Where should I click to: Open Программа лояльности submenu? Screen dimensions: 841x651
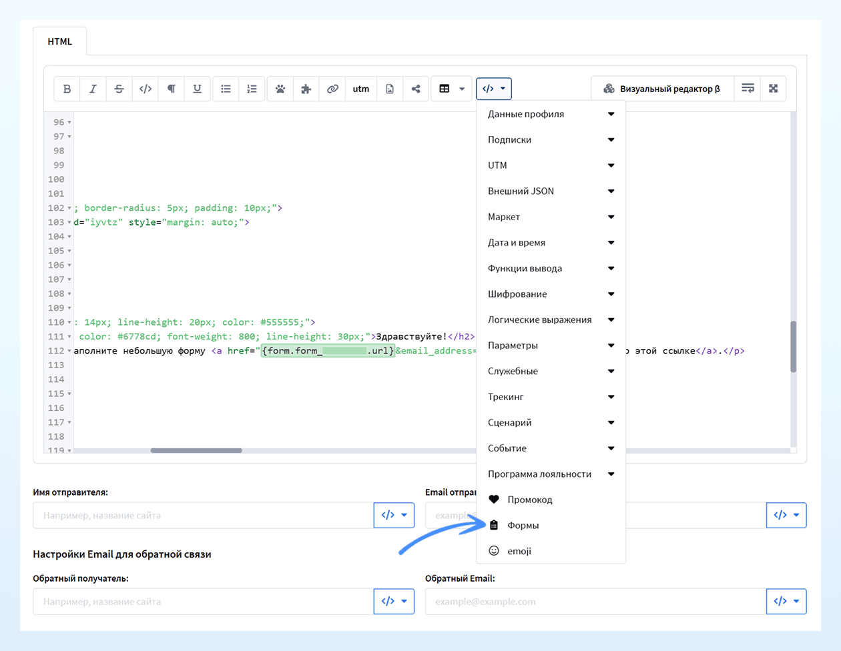click(x=551, y=474)
